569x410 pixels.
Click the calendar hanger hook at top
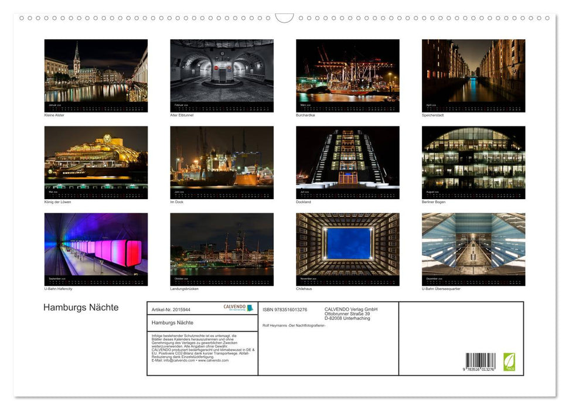[284, 18]
